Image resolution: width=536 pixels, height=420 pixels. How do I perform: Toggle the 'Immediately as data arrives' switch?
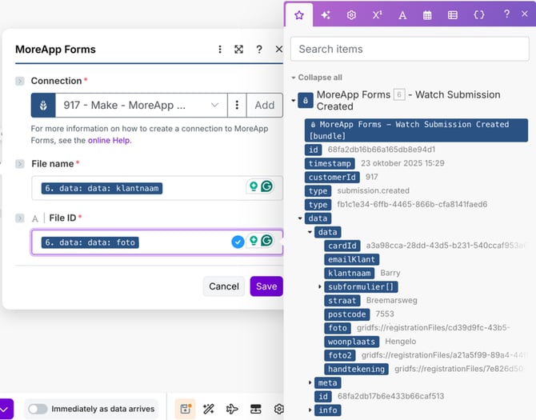pos(38,409)
